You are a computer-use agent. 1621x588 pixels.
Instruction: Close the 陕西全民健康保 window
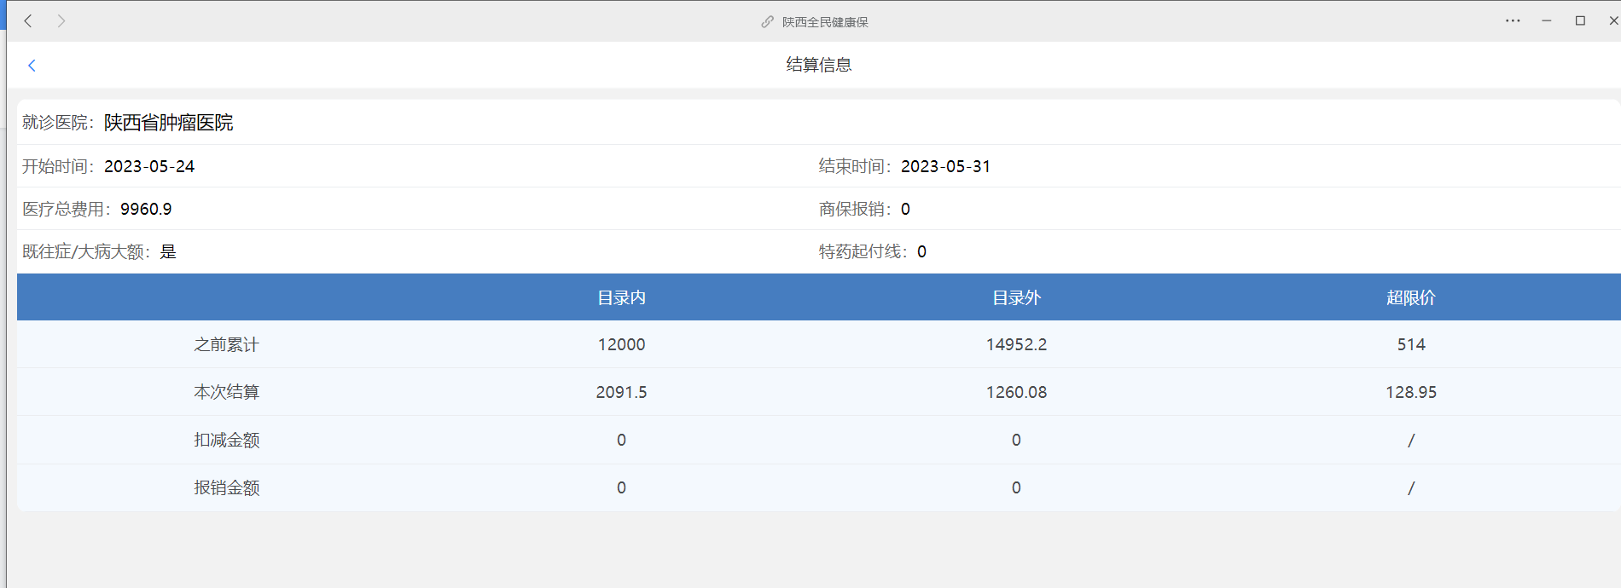pos(1612,21)
